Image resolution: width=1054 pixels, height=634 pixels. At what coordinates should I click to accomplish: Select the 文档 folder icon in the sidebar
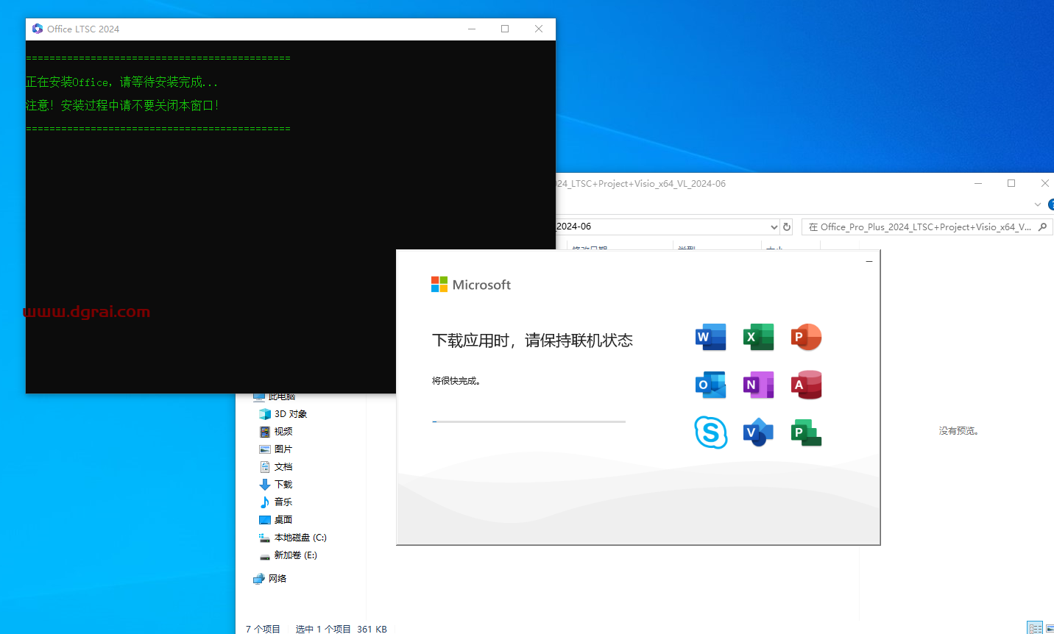point(265,467)
